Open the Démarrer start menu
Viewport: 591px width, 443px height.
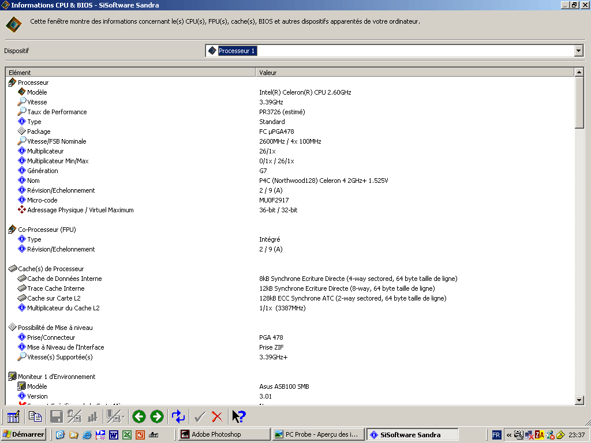[24, 434]
